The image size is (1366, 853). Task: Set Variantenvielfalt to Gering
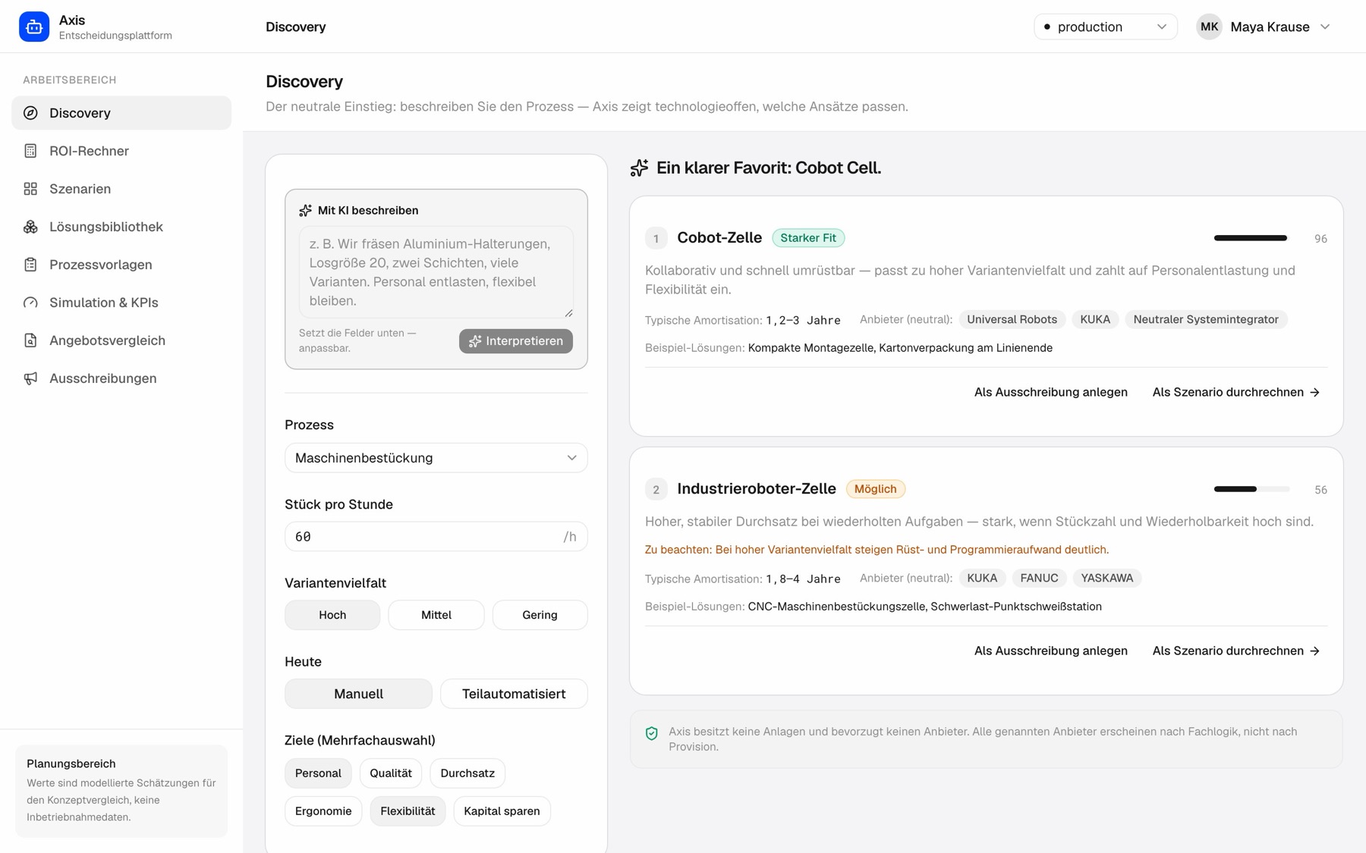[x=540, y=615]
